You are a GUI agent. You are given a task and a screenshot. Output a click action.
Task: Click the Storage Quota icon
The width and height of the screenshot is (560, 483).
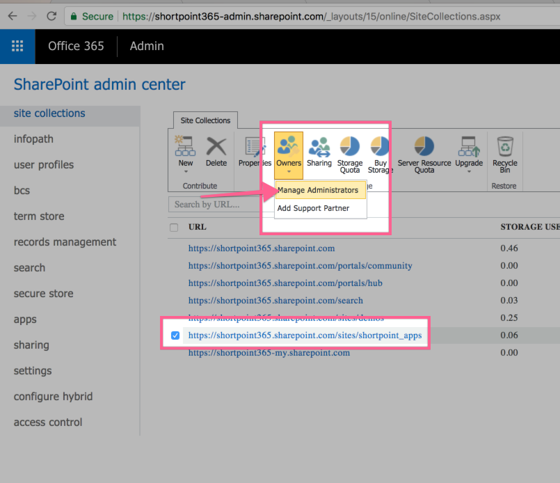point(349,150)
